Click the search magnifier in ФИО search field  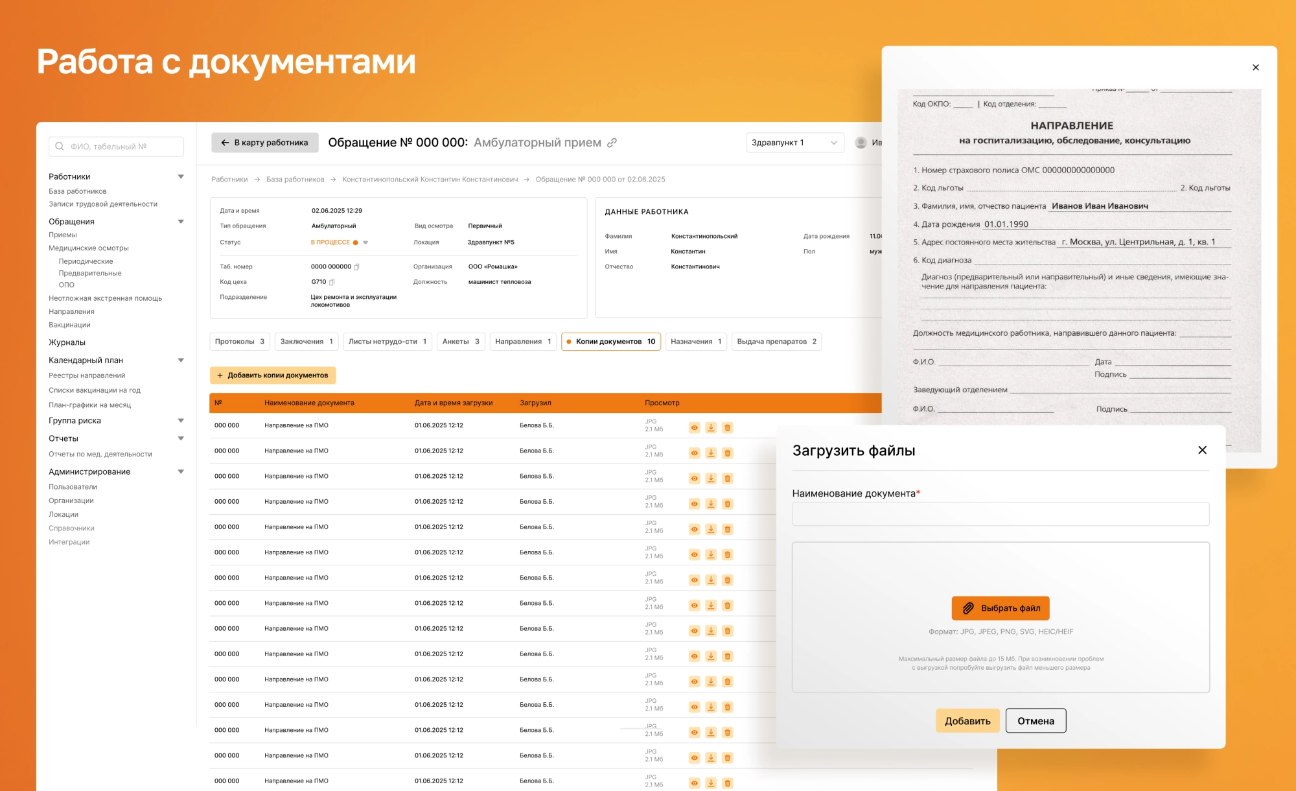(58, 145)
